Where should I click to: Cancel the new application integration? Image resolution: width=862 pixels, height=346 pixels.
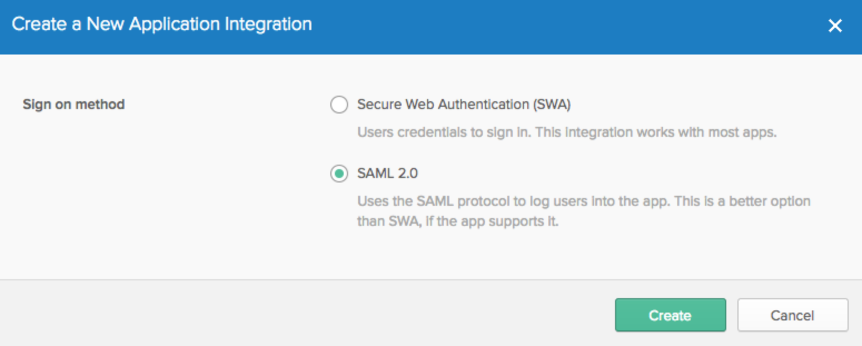click(792, 315)
